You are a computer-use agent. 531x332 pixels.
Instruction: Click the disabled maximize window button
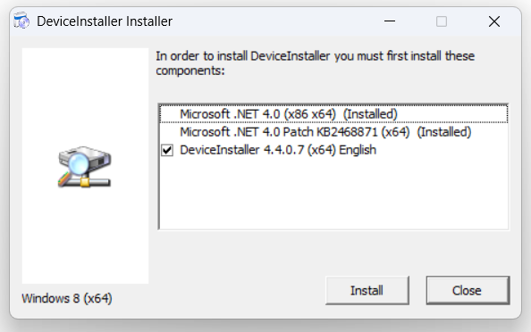442,21
